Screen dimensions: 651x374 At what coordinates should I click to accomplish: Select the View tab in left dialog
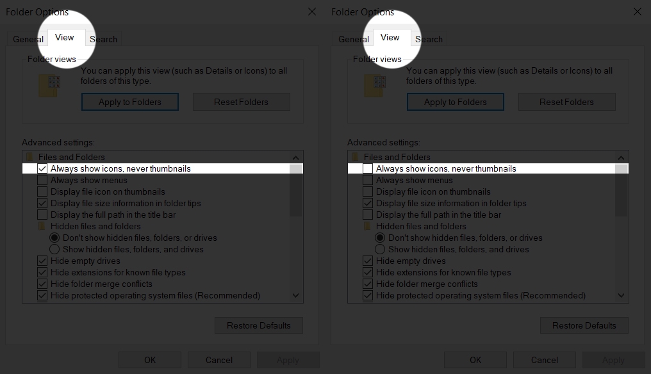coord(67,37)
